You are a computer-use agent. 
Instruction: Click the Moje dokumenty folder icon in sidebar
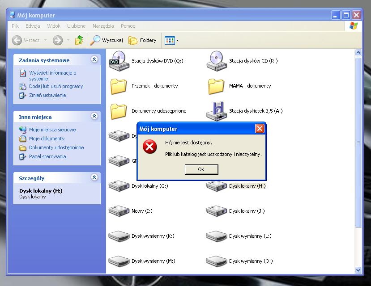click(23, 139)
